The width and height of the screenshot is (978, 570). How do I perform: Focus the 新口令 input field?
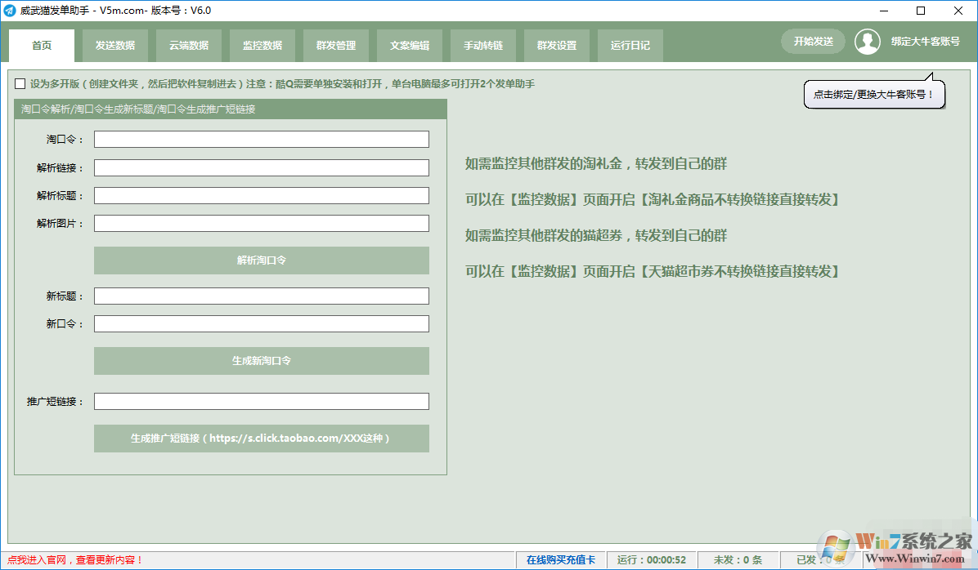point(262,324)
